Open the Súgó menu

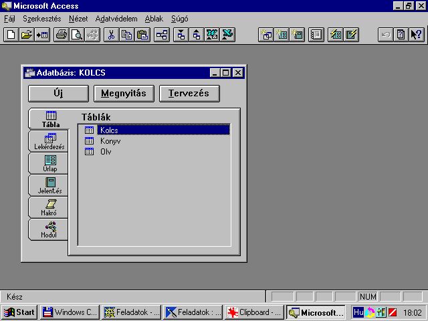tap(179, 19)
